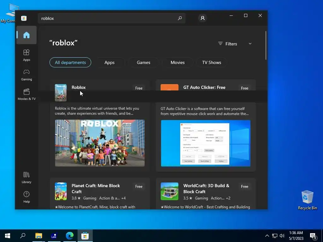Switch to the Apps filter tab

pyautogui.click(x=109, y=62)
